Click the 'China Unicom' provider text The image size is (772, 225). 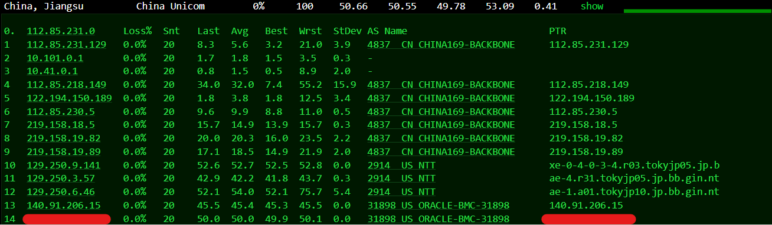pos(171,6)
